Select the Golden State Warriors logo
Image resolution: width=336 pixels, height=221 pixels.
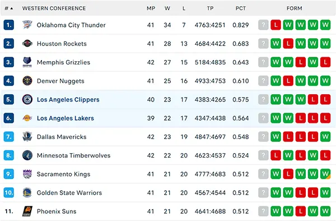[27, 192]
